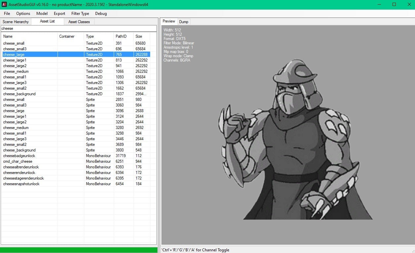Expand the Filter Type menu
This screenshot has height=253, width=415.
point(80,14)
